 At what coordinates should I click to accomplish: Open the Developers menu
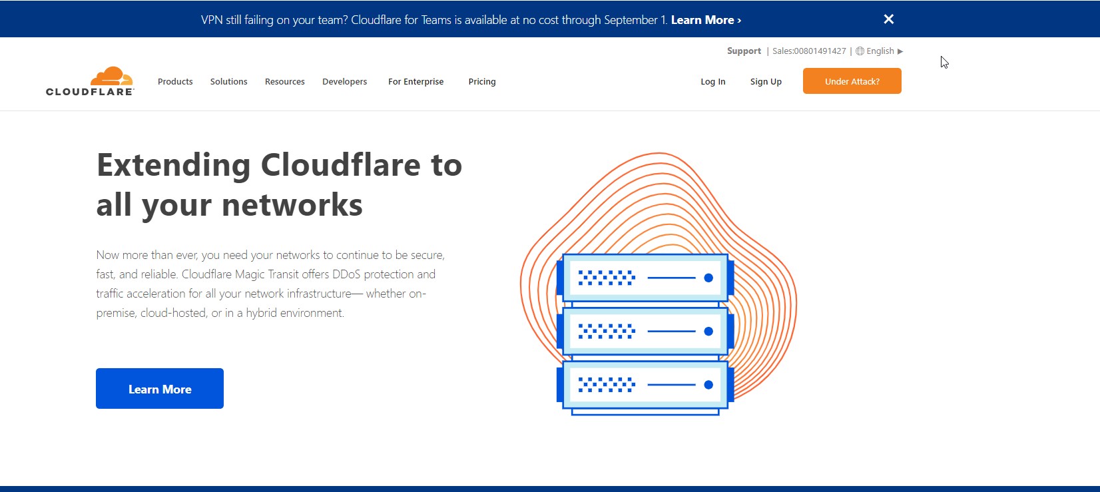click(344, 81)
